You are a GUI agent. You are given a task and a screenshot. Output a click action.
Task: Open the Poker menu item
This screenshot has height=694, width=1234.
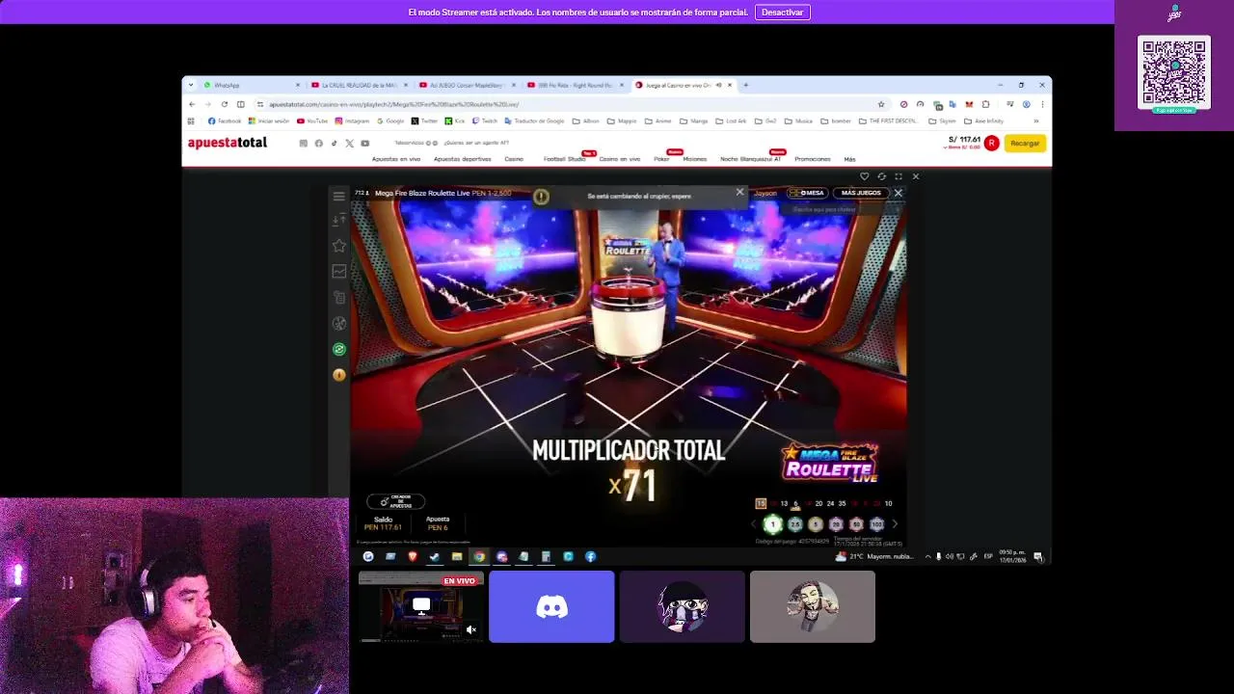(x=661, y=159)
